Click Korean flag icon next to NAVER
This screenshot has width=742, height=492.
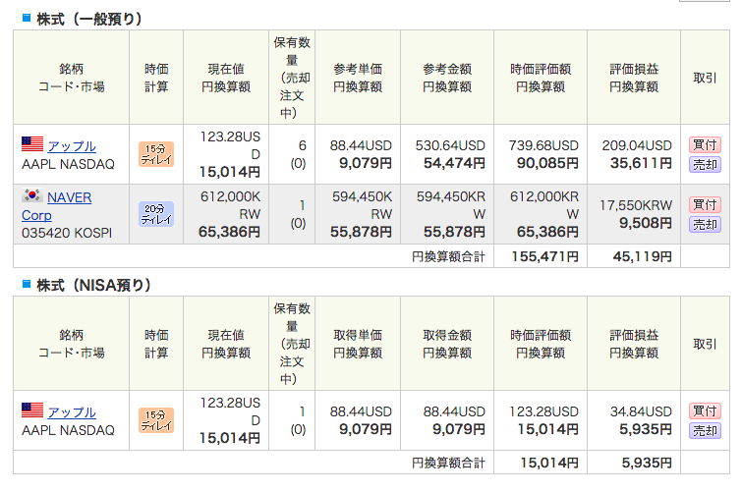pos(32,195)
